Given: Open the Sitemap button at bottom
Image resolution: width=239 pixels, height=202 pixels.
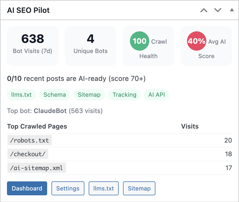Looking at the screenshot, I should 139,188.
